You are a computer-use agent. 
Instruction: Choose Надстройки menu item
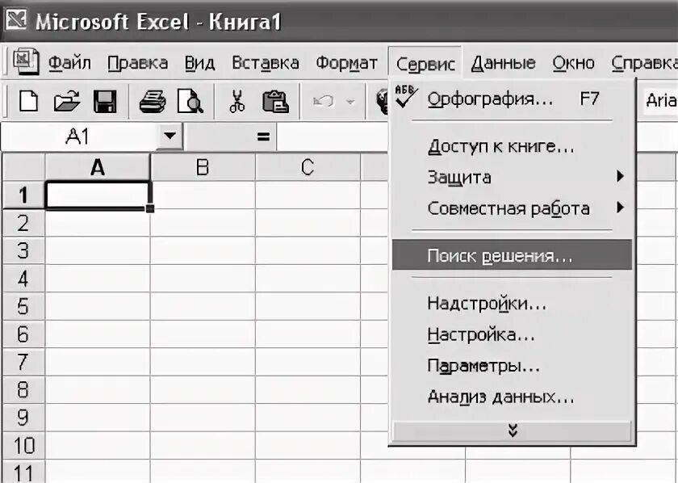pos(512,304)
